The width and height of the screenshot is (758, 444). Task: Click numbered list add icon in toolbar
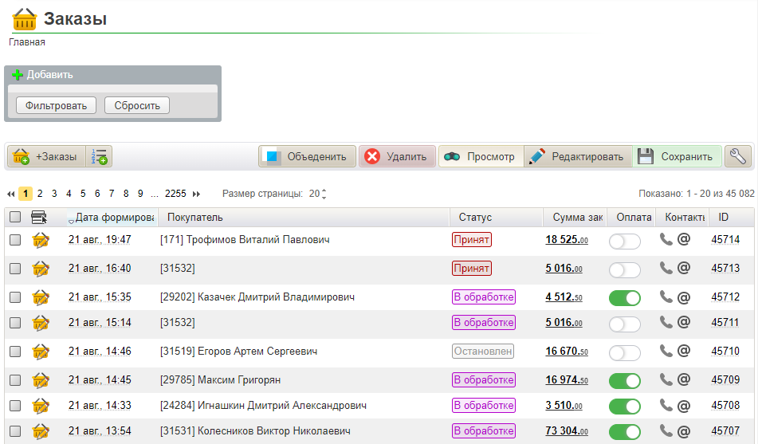pos(99,156)
